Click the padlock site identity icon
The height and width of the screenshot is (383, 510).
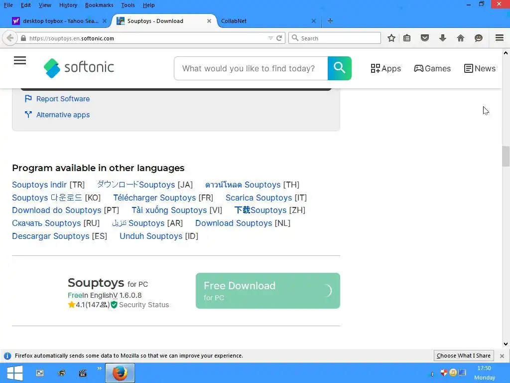tap(23, 38)
